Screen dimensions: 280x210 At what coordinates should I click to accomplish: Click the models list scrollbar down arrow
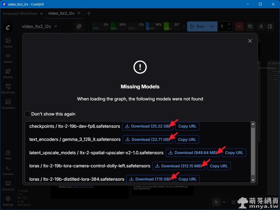pos(253,180)
